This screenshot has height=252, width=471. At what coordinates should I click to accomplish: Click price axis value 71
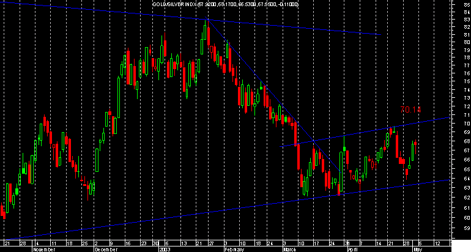pos(467,115)
